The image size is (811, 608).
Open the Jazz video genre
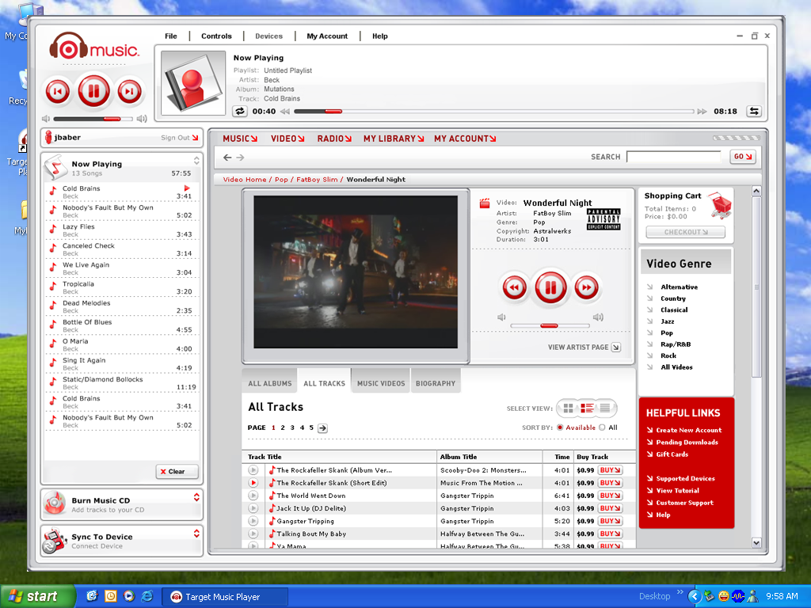pos(667,321)
